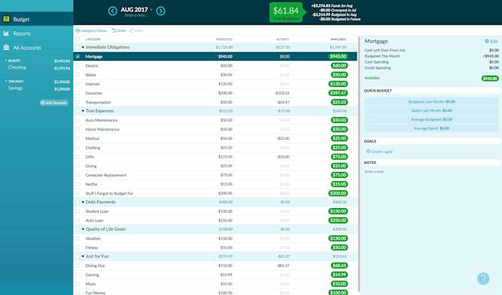The width and height of the screenshot is (502, 295).
Task: Collapse the Quality of Life Goals group
Action: pyautogui.click(x=83, y=229)
